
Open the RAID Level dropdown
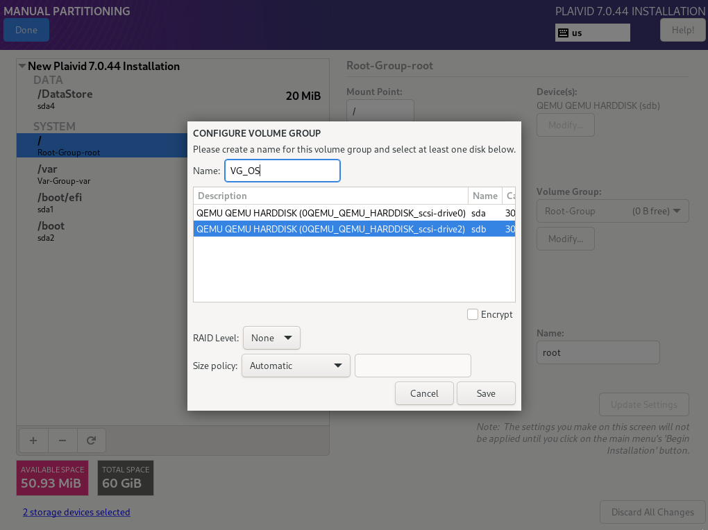pyautogui.click(x=271, y=338)
